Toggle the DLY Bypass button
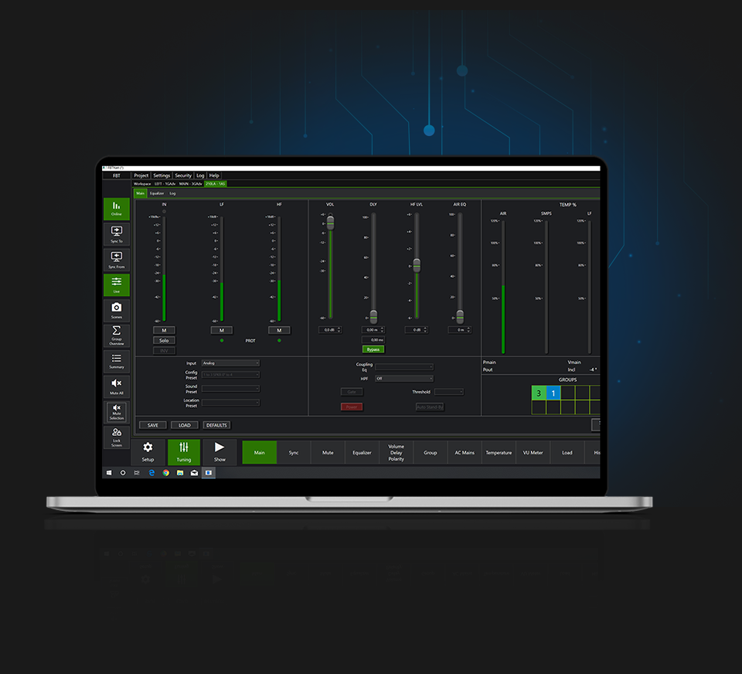Viewport: 742px width, 674px height. click(x=373, y=349)
